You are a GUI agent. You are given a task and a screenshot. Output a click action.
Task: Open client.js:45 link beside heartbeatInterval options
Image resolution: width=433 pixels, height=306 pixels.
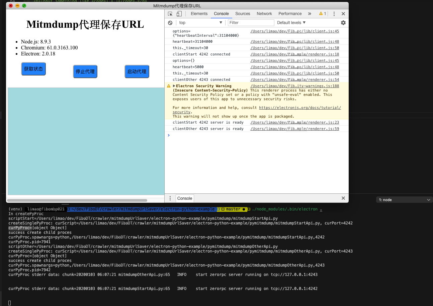point(295,31)
